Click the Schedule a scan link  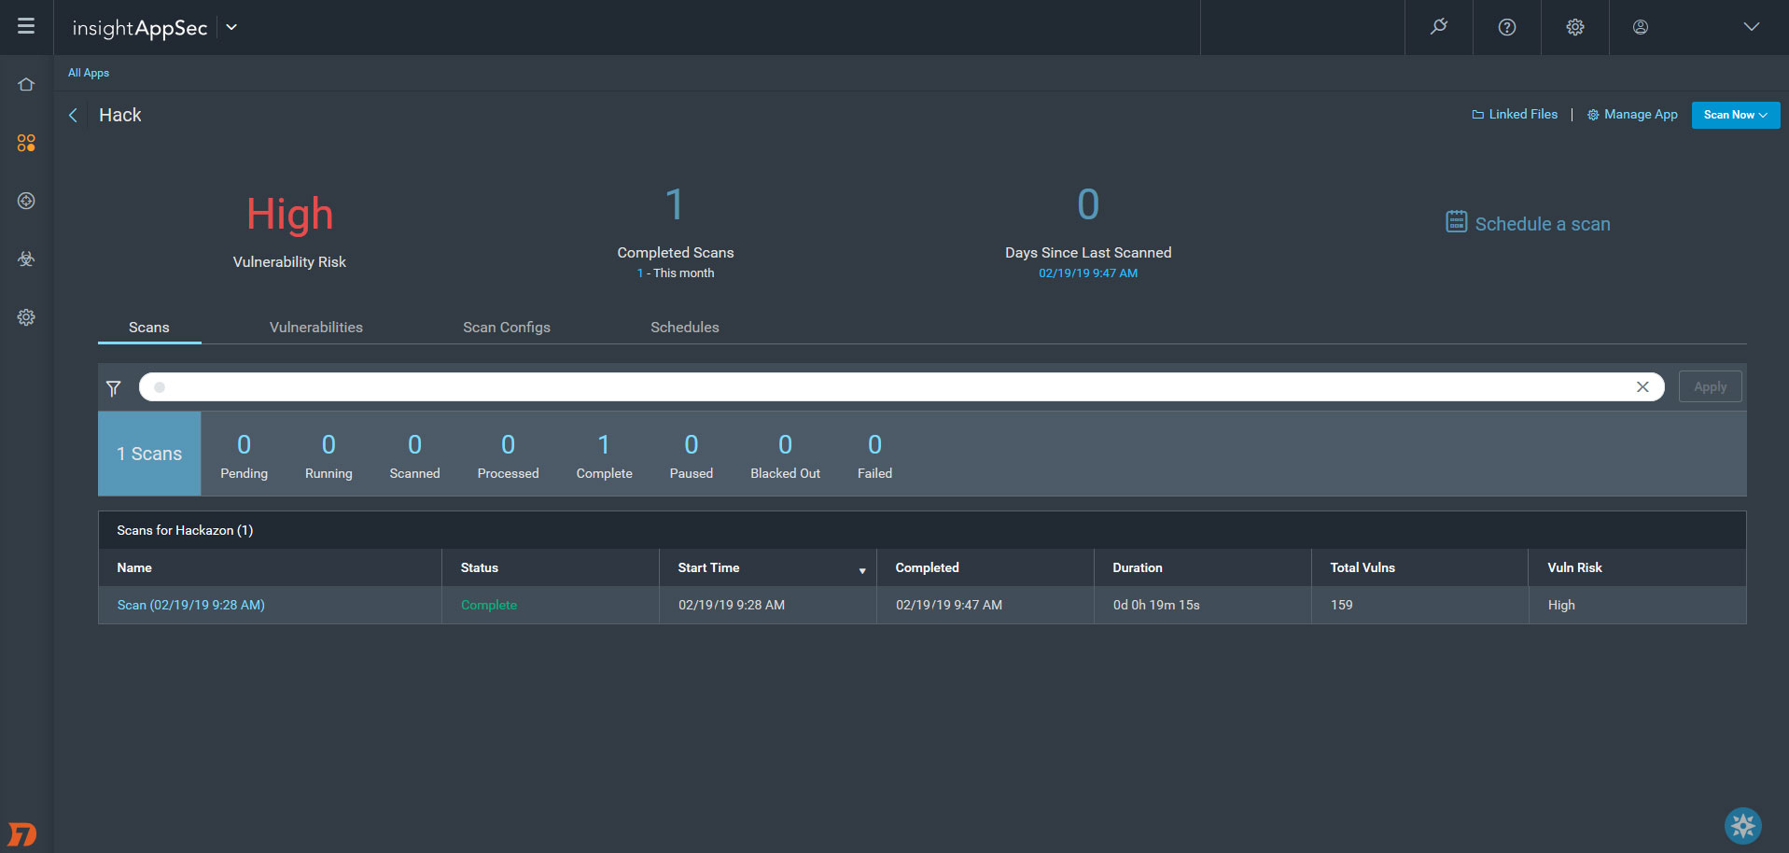tap(1543, 224)
